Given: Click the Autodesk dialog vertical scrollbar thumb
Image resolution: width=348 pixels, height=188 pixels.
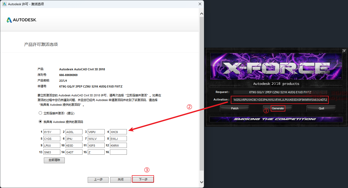Looking at the screenshot, I should click(x=202, y=94).
